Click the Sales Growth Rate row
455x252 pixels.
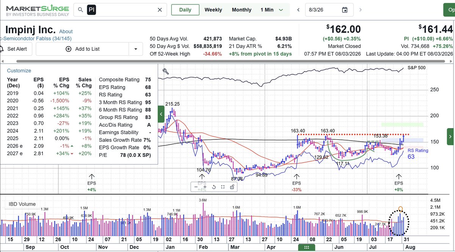pyautogui.click(x=125, y=140)
